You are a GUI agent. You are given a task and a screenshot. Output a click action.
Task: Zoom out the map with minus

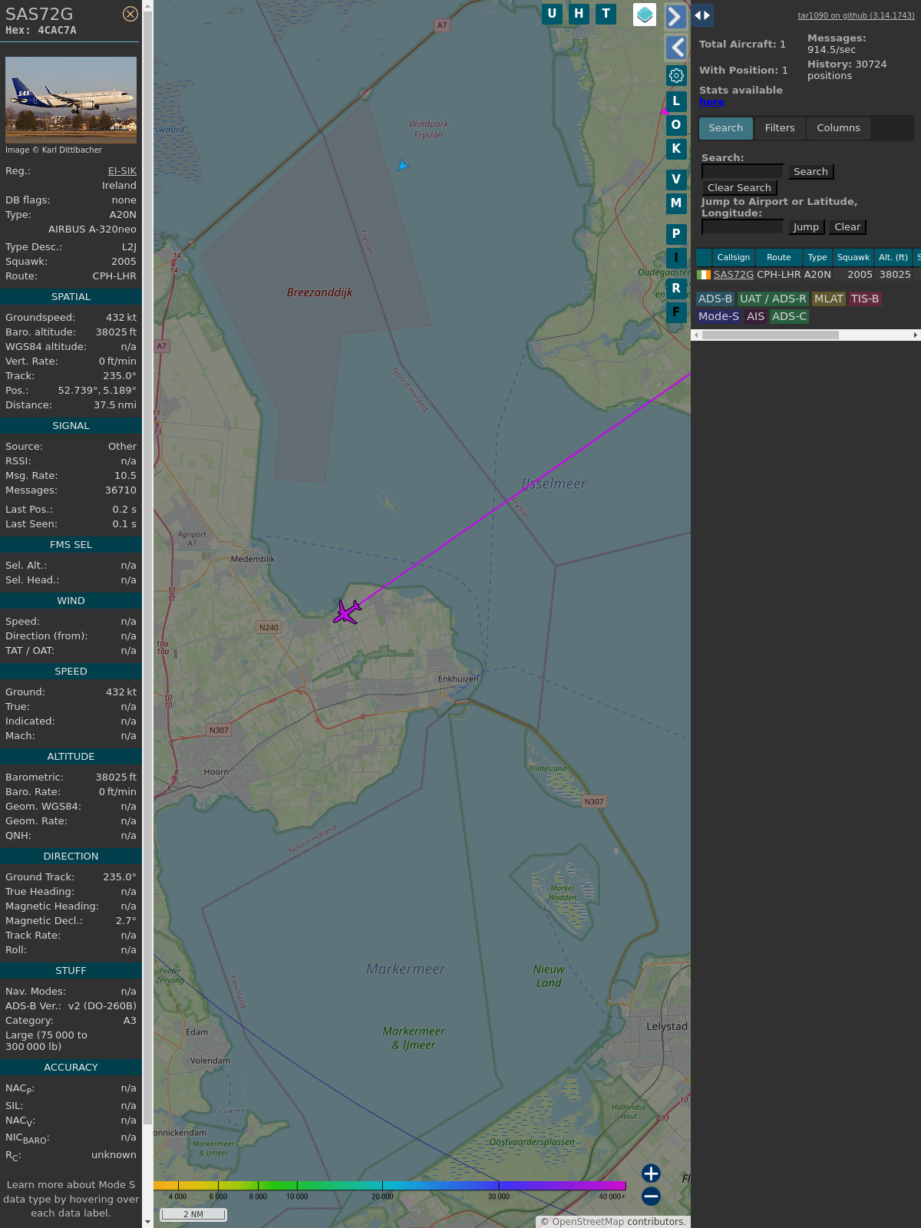click(x=651, y=1196)
